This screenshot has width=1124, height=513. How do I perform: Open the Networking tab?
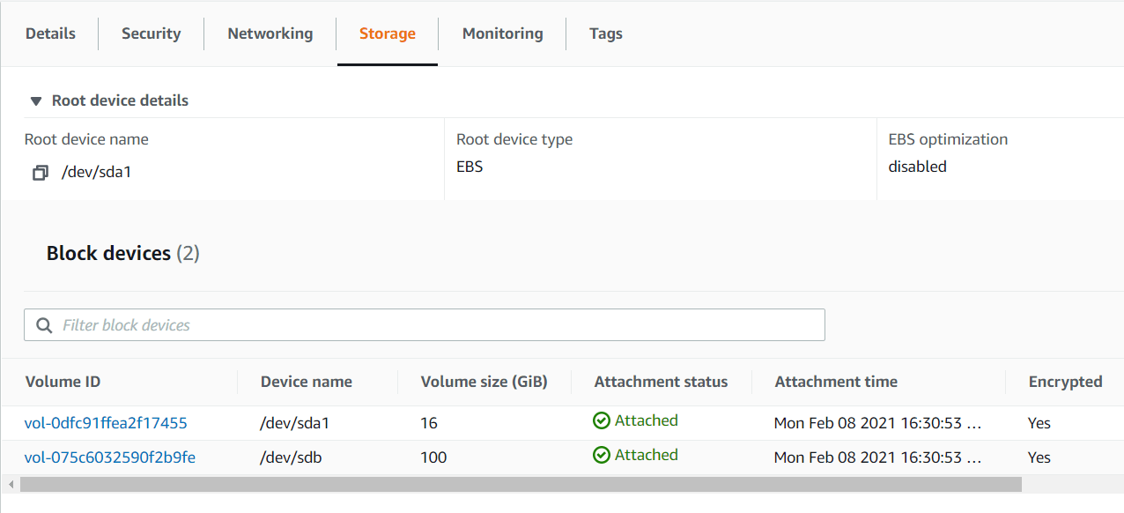270,33
